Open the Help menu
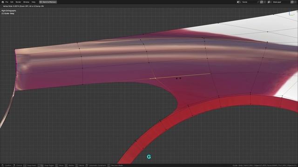The image size is (298, 167). (34, 2)
